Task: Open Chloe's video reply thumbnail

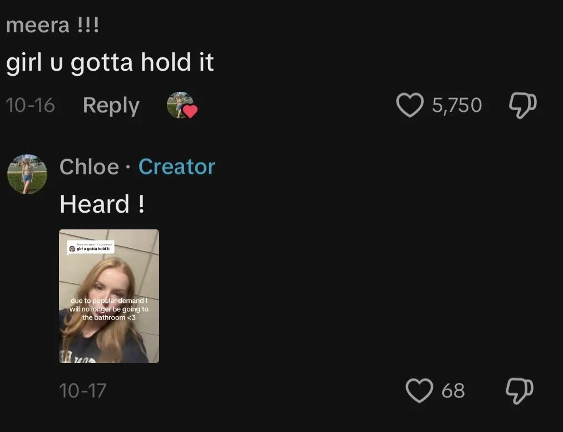Action: [x=109, y=296]
